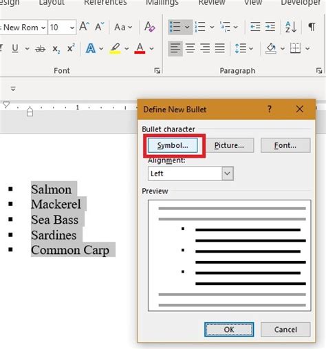Viewport: 326px width, 349px height.
Task: Click the Decrease Indent icon
Action: pyautogui.click(x=255, y=27)
